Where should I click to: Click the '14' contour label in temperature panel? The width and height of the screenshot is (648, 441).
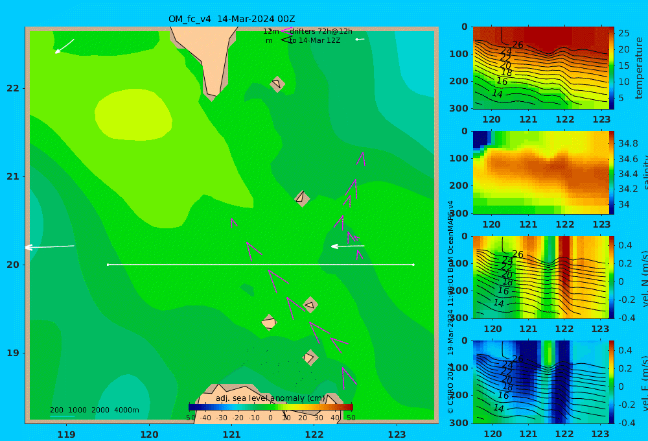[x=497, y=94]
